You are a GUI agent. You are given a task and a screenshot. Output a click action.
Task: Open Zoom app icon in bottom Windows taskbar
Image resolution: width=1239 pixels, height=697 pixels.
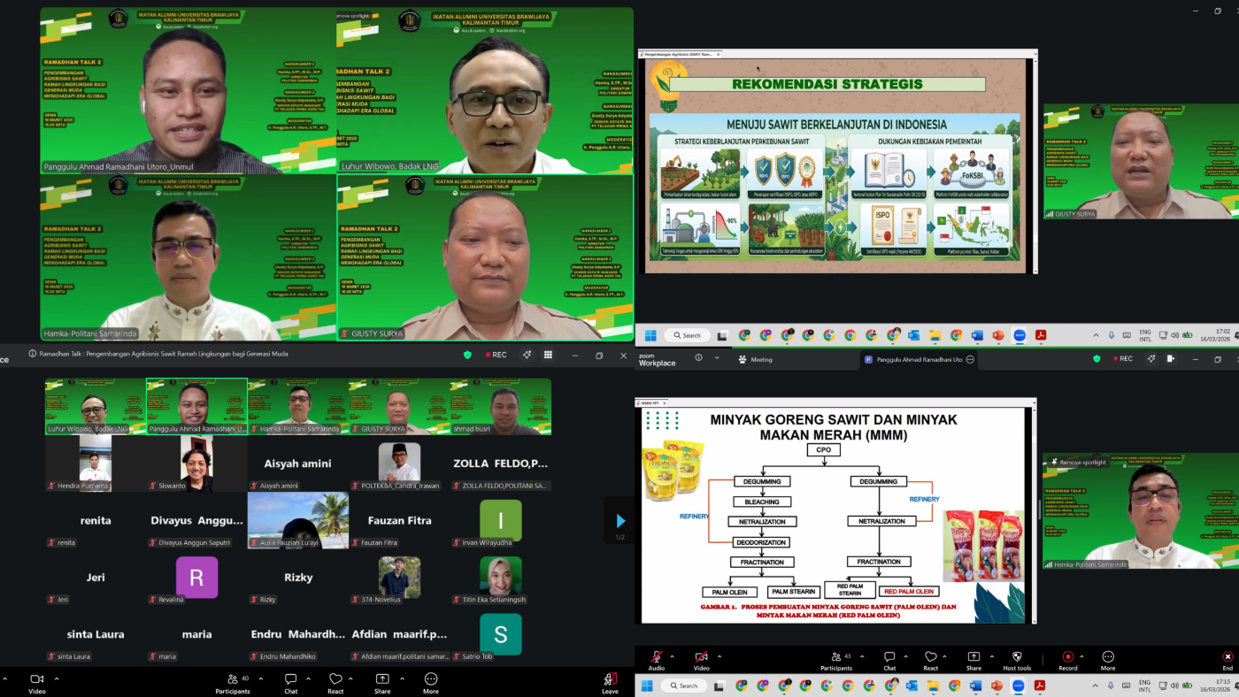click(x=1020, y=686)
